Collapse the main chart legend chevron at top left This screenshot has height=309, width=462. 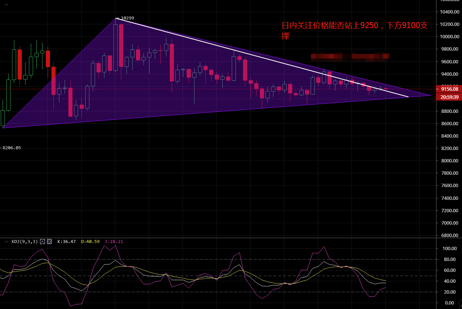6,4
